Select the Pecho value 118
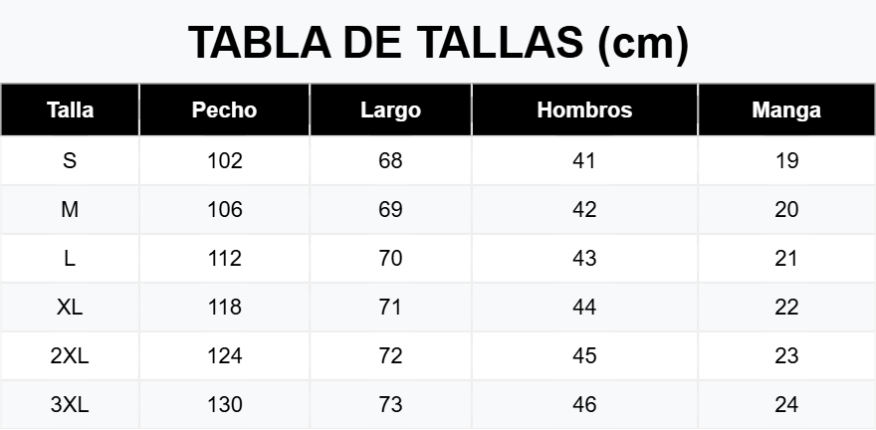Screen dimensions: 876x430 point(225,308)
